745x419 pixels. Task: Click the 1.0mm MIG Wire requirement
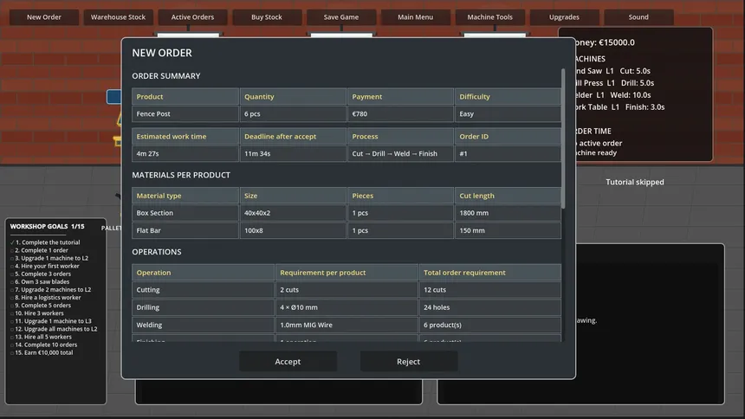tap(347, 325)
